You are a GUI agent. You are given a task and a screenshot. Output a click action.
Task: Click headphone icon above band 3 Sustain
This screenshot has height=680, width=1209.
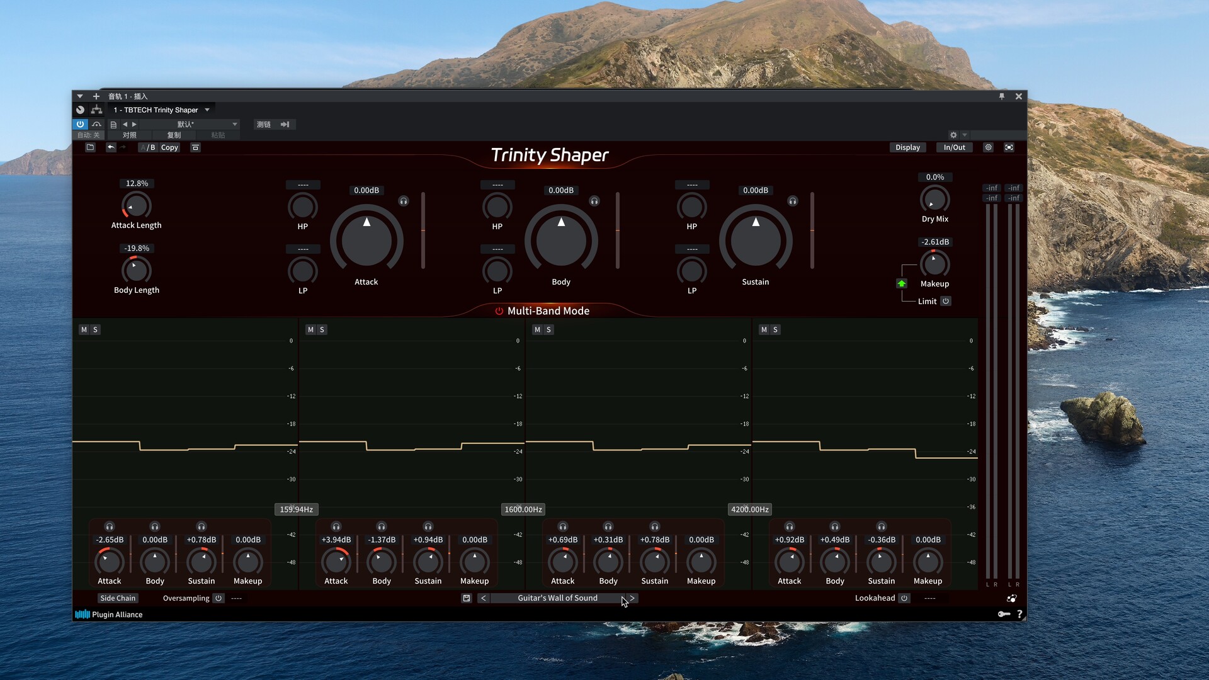click(655, 526)
